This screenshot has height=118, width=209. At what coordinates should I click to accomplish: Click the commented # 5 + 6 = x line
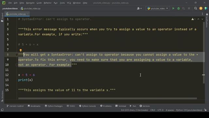(28, 45)
